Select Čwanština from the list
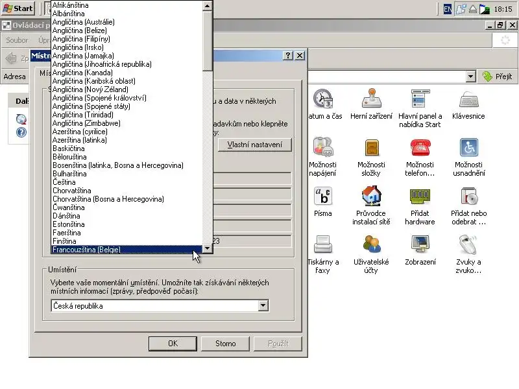Image resolution: width=519 pixels, height=389 pixels. click(127, 207)
